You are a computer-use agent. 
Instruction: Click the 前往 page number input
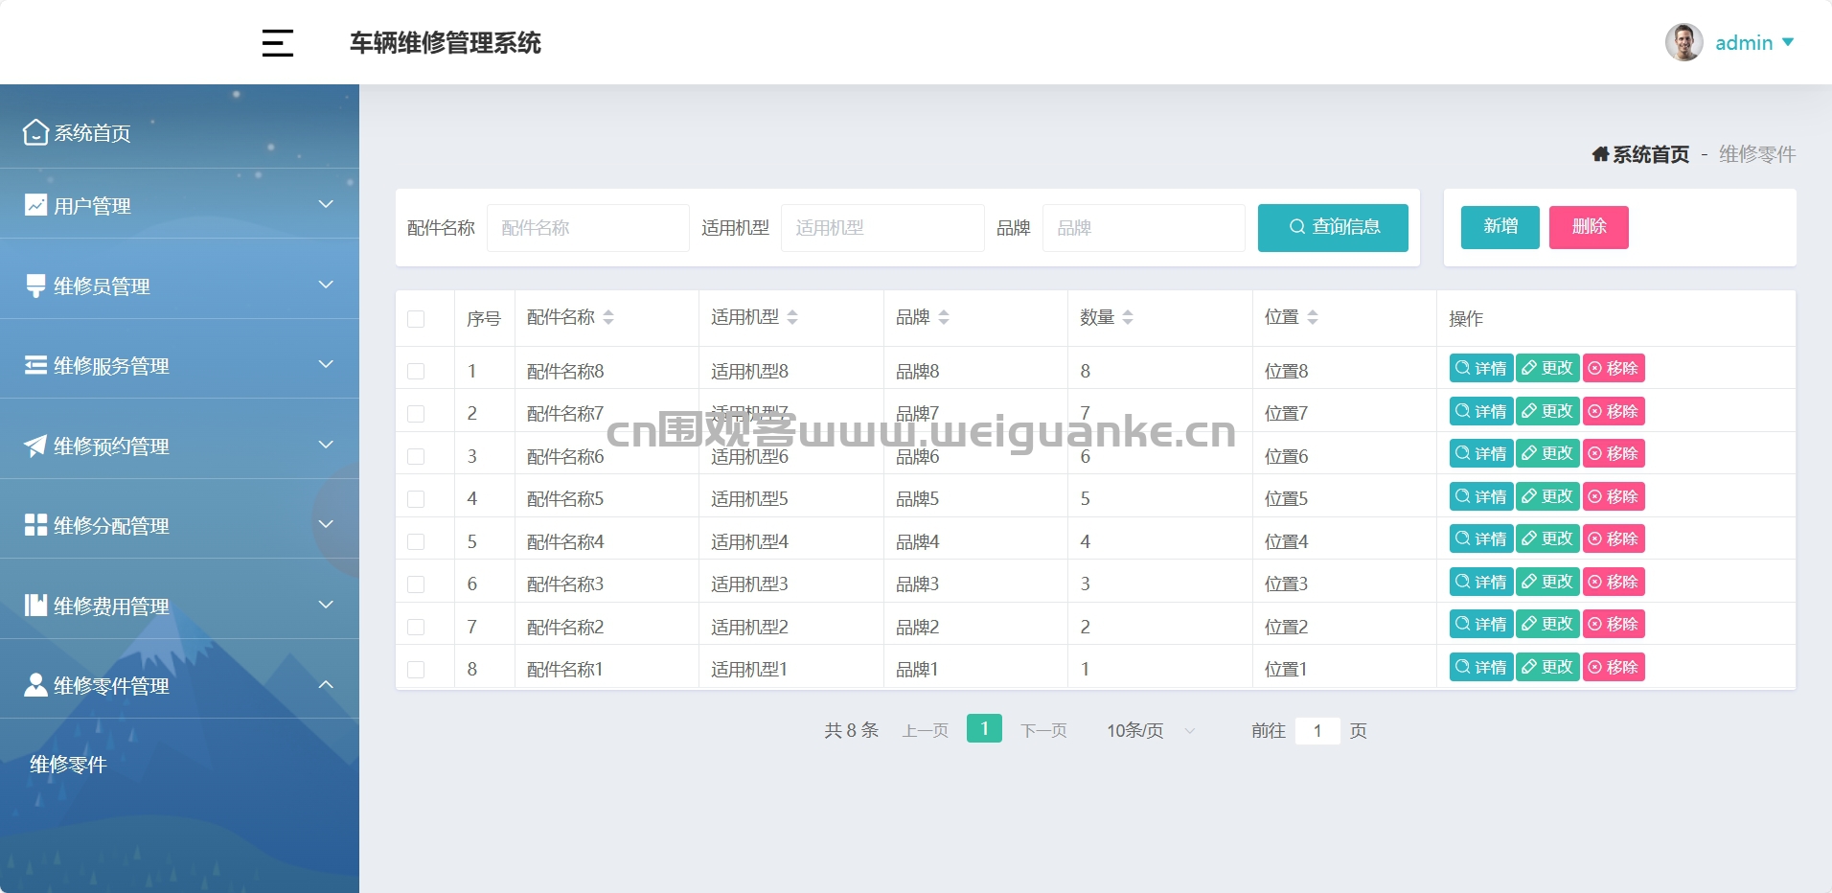[1317, 730]
